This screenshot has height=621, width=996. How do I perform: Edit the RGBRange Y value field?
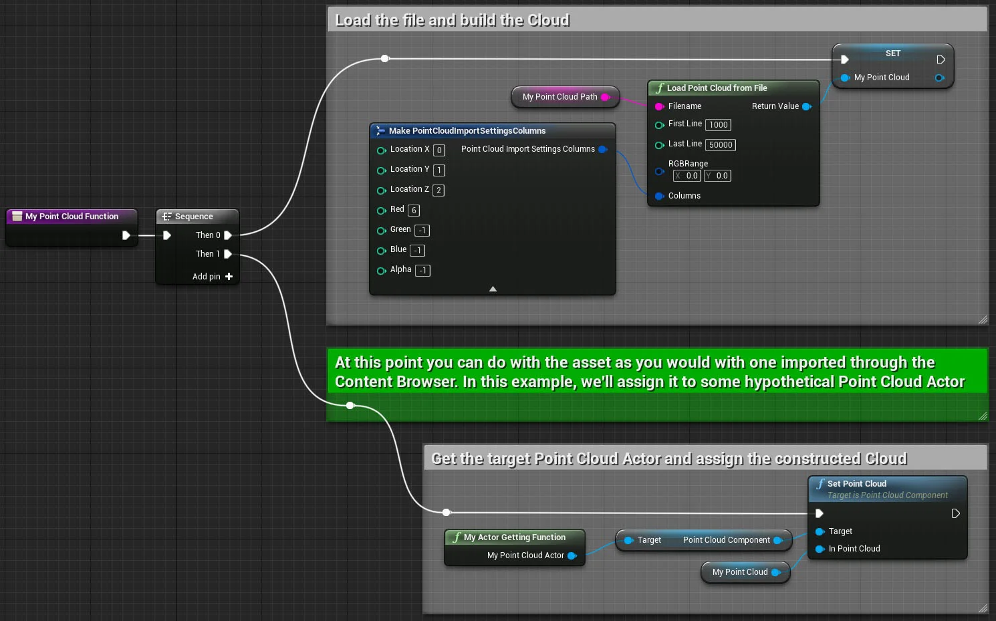pos(717,176)
